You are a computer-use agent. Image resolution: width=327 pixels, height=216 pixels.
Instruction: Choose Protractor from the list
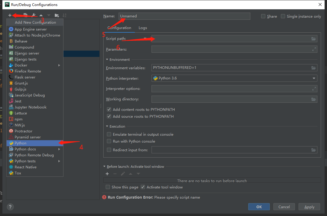click(35, 131)
